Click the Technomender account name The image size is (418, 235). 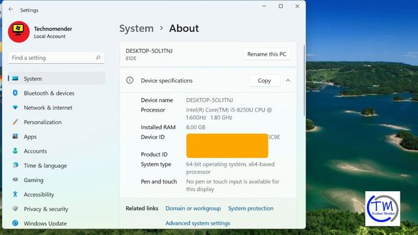tap(53, 29)
